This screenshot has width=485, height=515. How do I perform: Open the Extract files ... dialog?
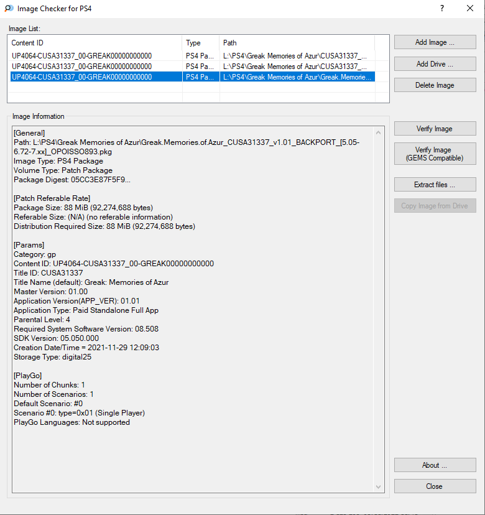click(x=435, y=185)
